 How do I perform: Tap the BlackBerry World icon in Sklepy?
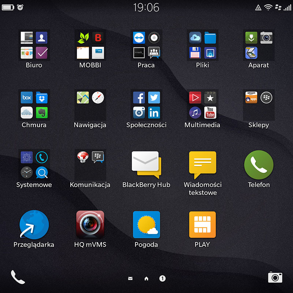(267, 97)
